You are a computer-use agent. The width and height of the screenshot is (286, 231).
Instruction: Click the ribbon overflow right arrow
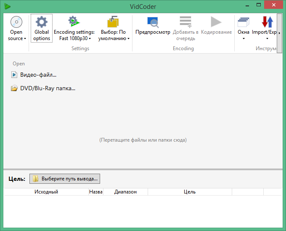pyautogui.click(x=279, y=33)
